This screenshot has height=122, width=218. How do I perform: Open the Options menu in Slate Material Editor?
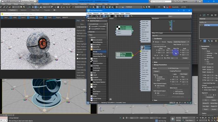tap(116, 14)
